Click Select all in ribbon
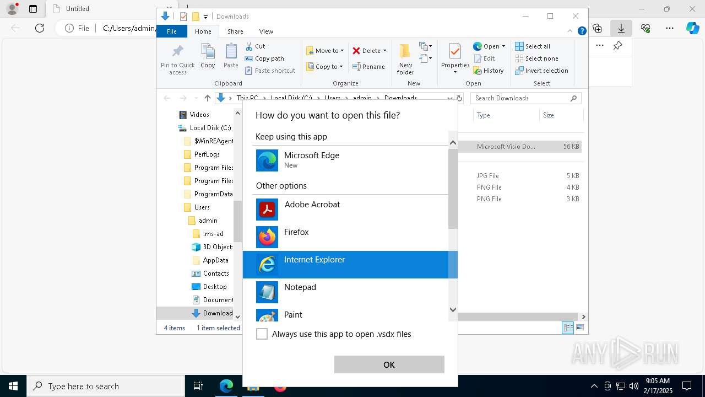The width and height of the screenshot is (705, 397). point(533,46)
